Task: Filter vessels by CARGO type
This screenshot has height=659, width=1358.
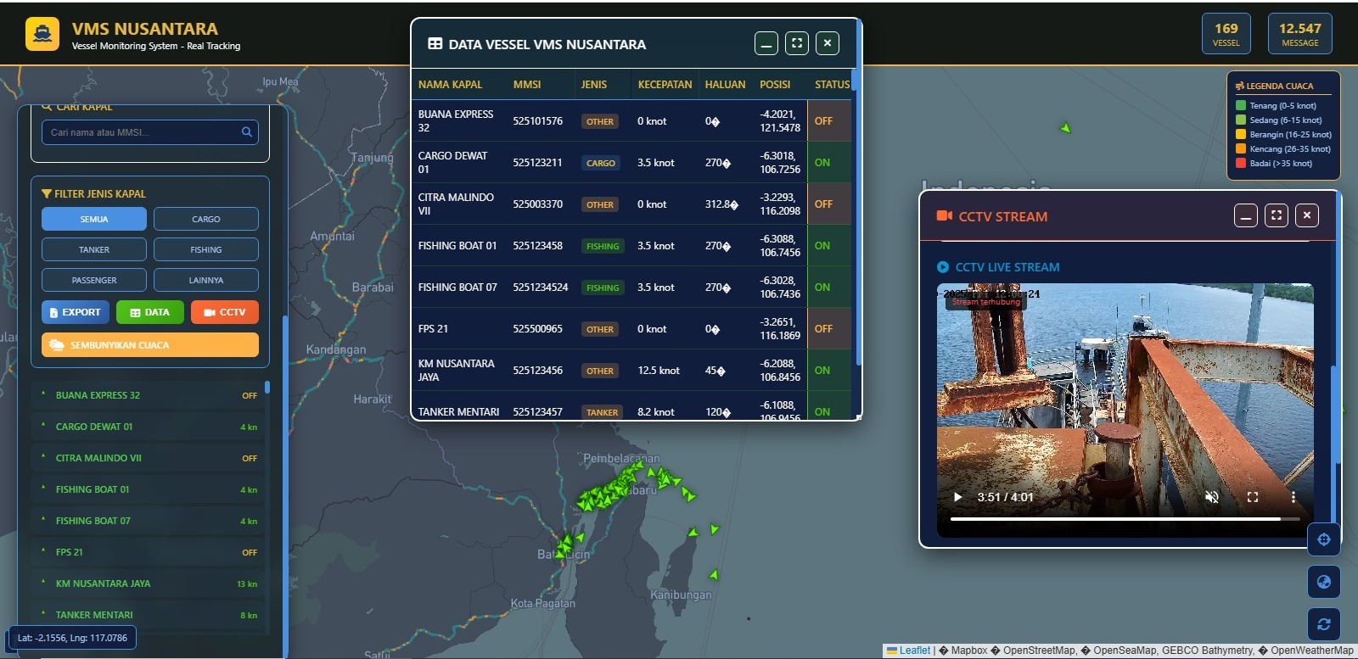Action: pos(206,219)
